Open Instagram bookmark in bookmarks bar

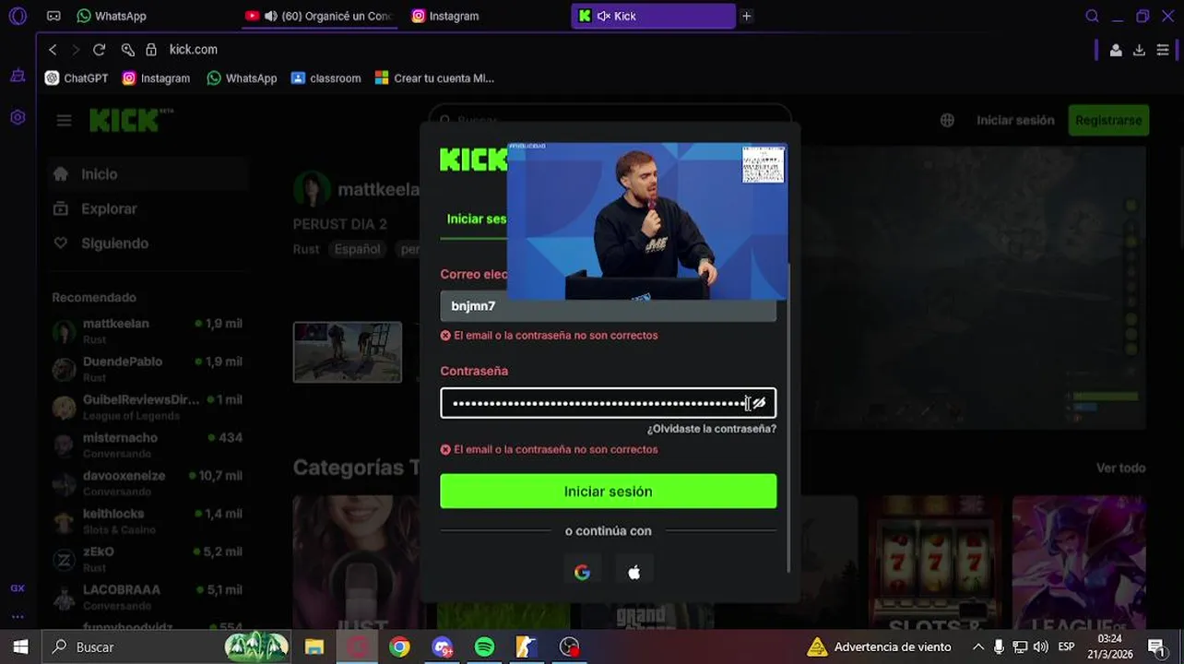[156, 78]
